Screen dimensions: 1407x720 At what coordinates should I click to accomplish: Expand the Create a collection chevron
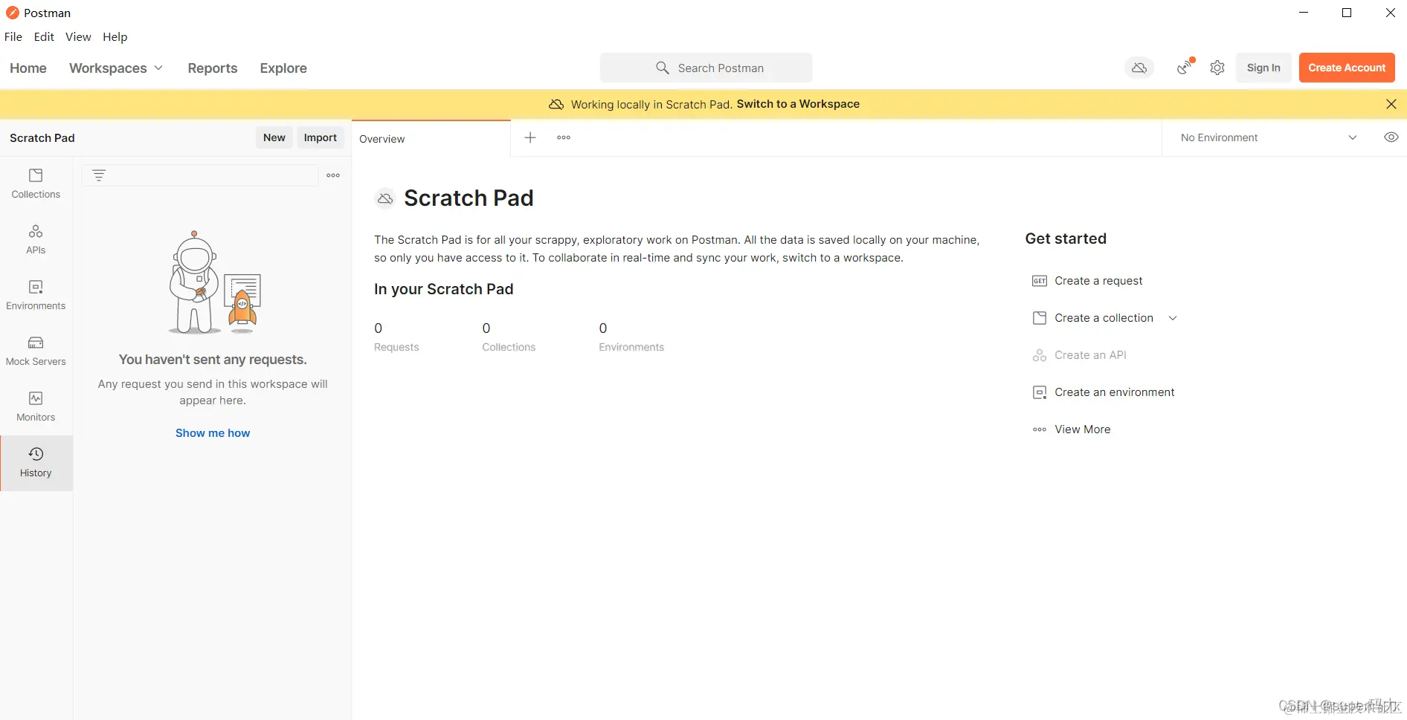[x=1173, y=318]
